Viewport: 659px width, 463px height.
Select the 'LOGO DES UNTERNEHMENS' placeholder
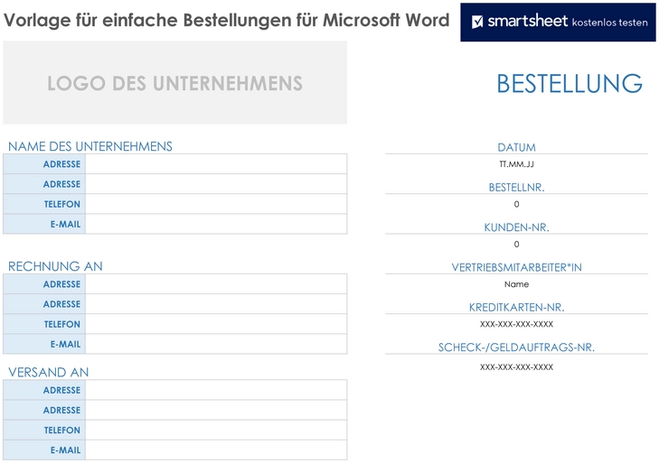click(x=174, y=83)
